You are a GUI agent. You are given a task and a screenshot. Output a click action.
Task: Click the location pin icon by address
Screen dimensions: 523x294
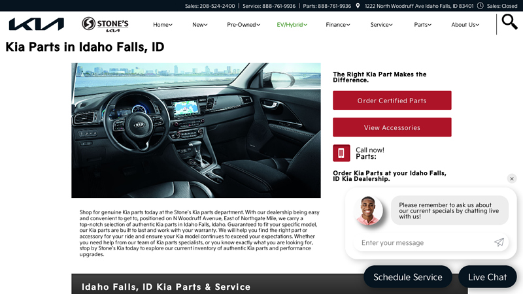358,6
